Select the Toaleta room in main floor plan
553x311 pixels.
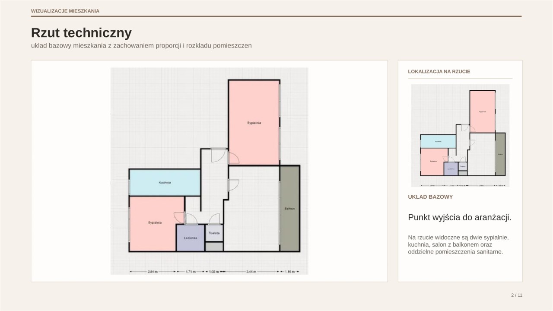(214, 233)
